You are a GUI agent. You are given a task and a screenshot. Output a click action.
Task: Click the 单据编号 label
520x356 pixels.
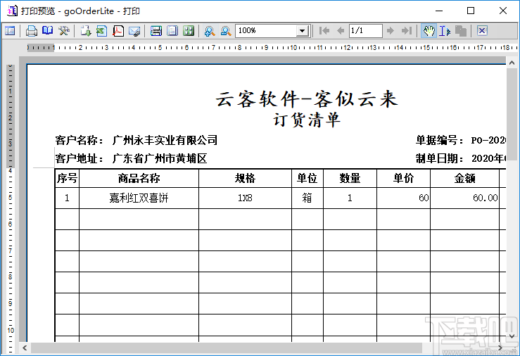coord(439,140)
